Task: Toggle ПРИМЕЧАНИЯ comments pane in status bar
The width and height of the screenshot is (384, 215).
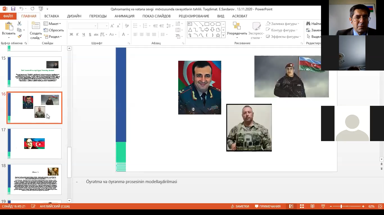Action: point(268,206)
